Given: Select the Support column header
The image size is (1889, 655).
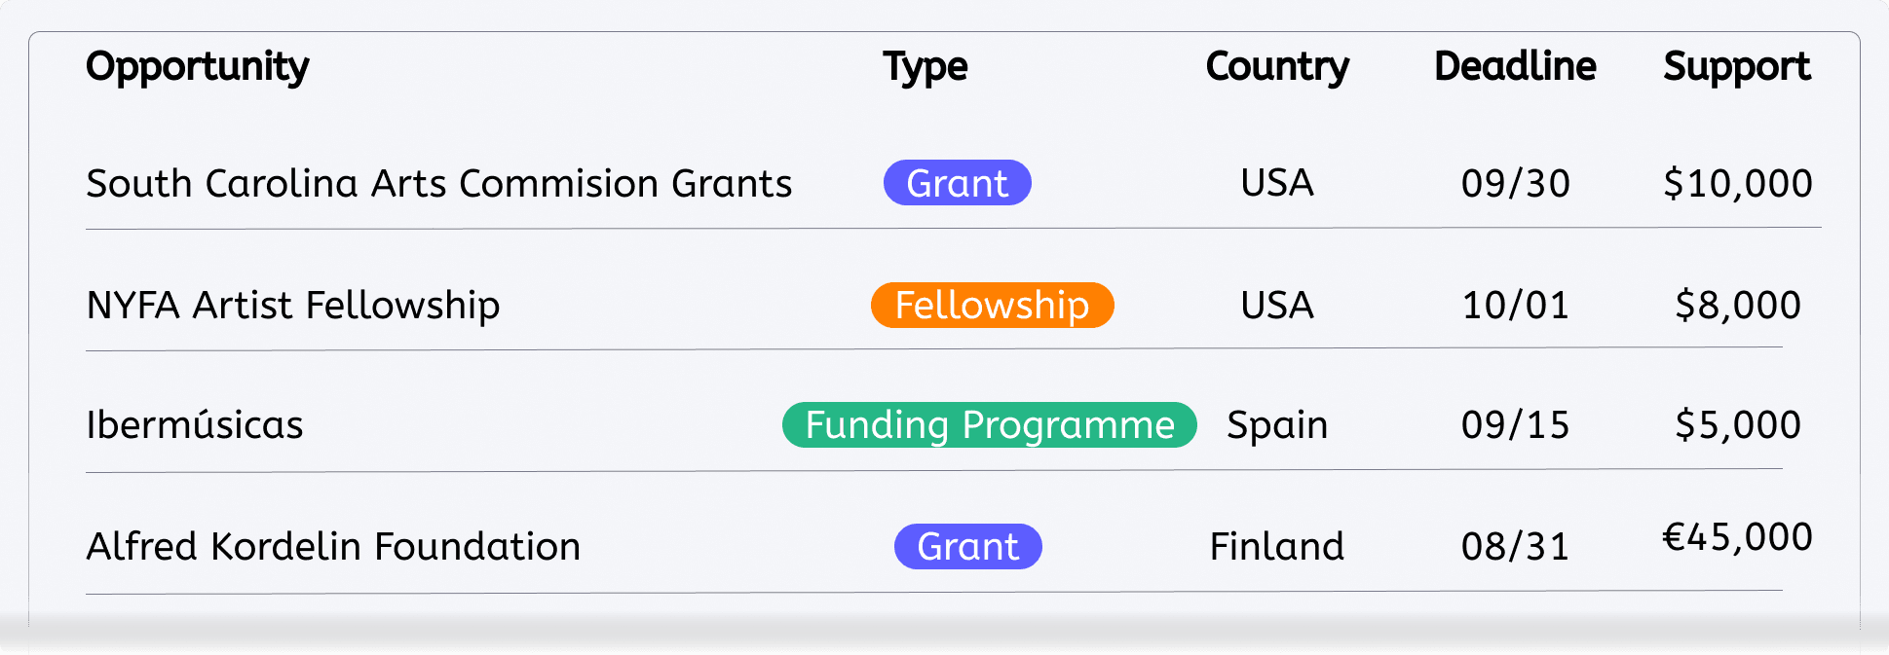Looking at the screenshot, I should coord(1736,67).
